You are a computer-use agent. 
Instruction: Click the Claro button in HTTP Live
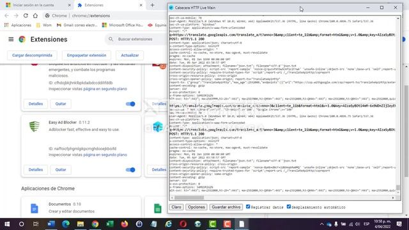[x=176, y=207]
